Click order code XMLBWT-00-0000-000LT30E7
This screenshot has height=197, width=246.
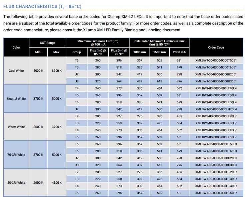tap(216, 123)
